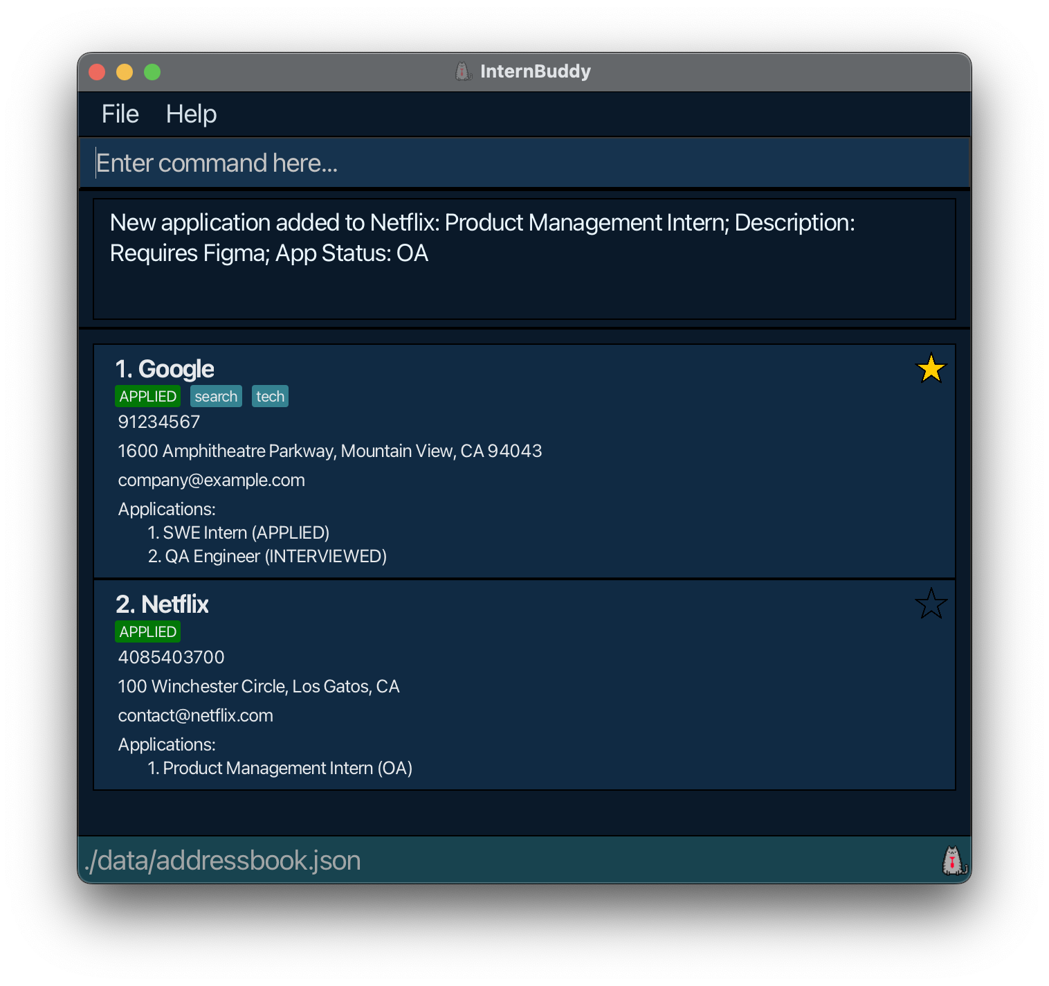
Task: Select the Netflix company name heading
Action: click(x=162, y=604)
